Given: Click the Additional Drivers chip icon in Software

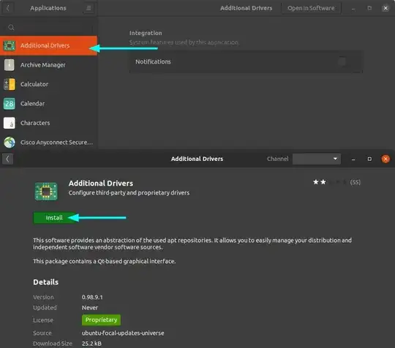Looking at the screenshot, I should (46, 192).
